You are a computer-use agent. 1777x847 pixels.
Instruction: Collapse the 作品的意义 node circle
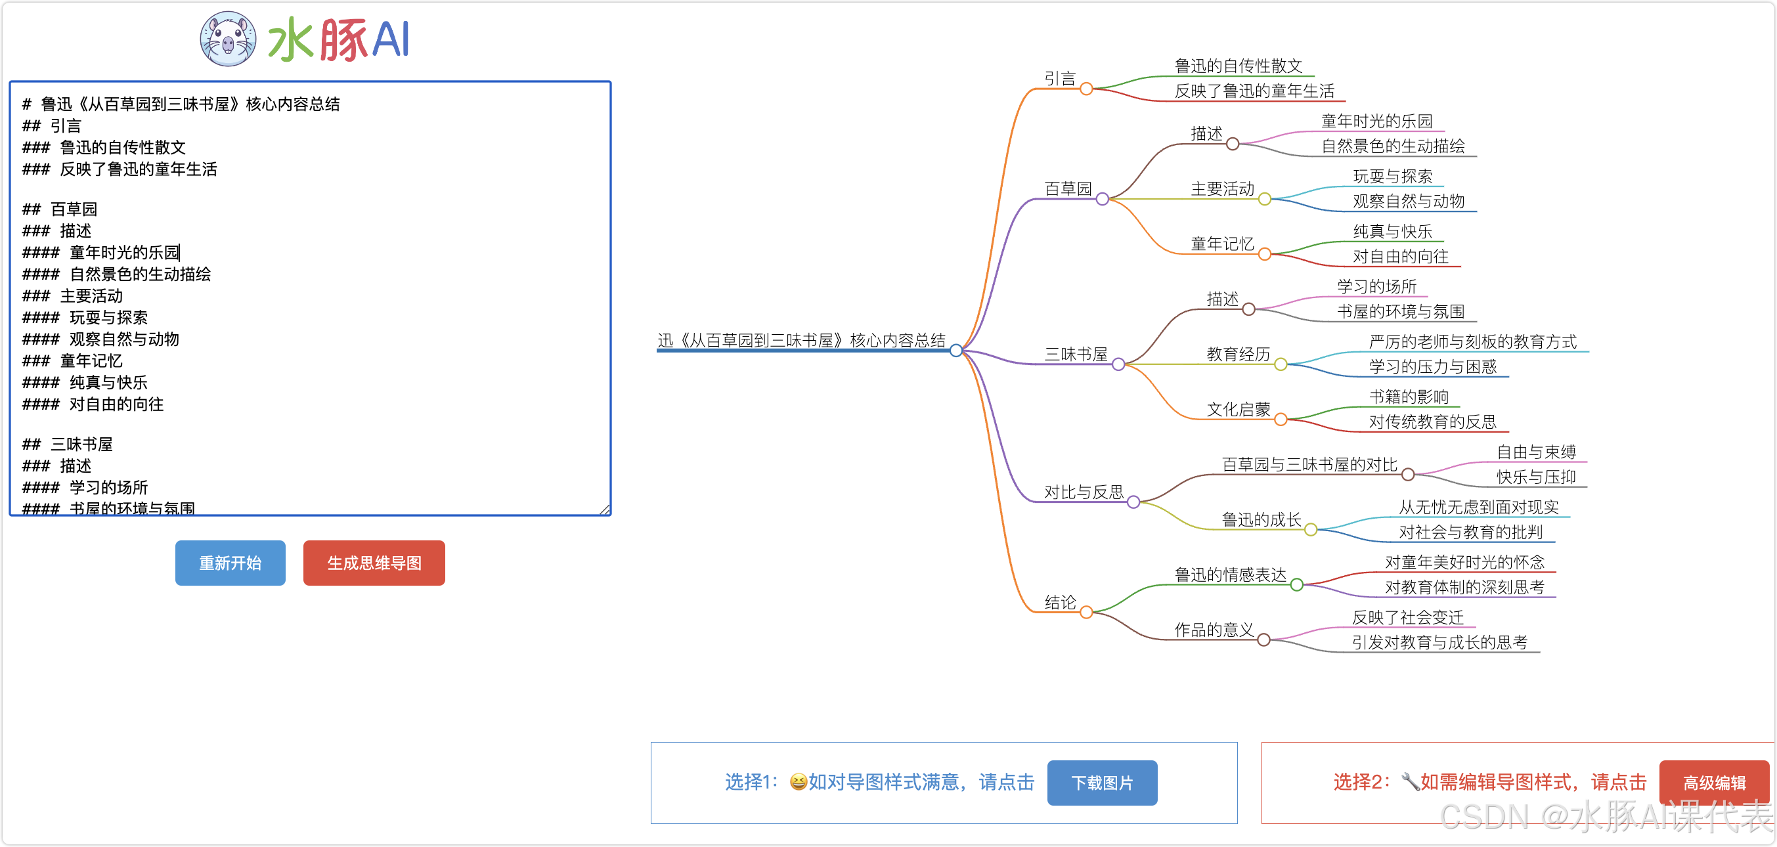point(1263,640)
